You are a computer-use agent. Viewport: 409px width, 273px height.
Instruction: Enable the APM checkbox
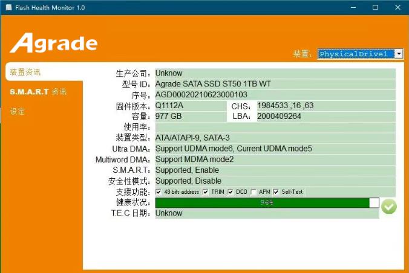[x=254, y=192]
